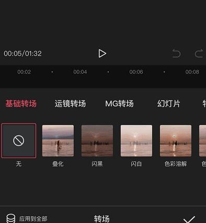Click the 应用到全部 stacked-layers icon

tap(11, 218)
